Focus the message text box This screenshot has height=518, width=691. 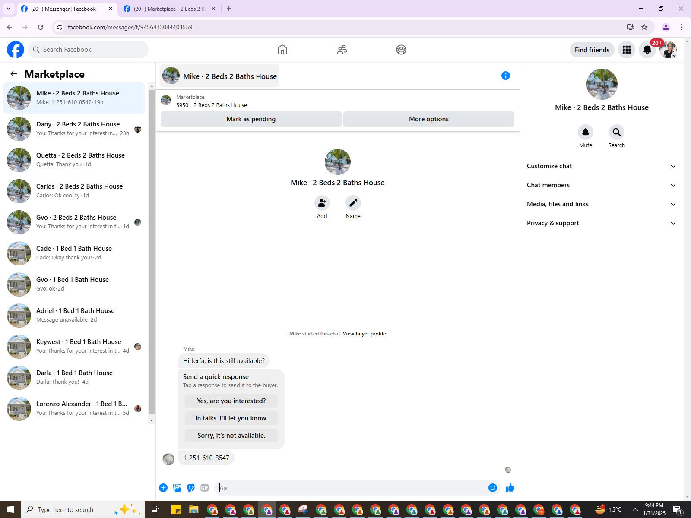pos(352,488)
